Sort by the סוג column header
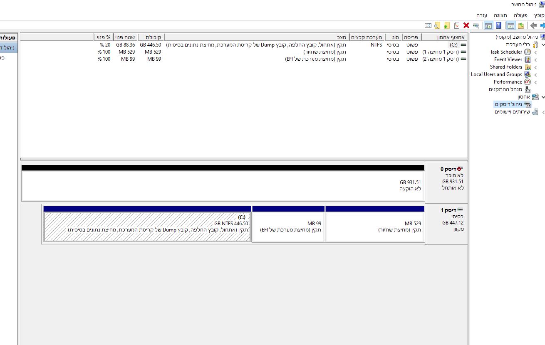Image resolution: width=545 pixels, height=345 pixels. pyautogui.click(x=394, y=37)
